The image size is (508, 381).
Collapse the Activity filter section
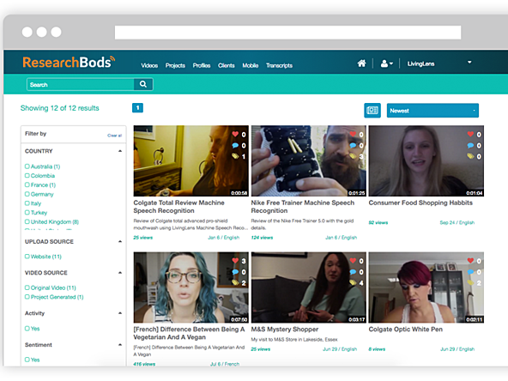[x=120, y=313]
